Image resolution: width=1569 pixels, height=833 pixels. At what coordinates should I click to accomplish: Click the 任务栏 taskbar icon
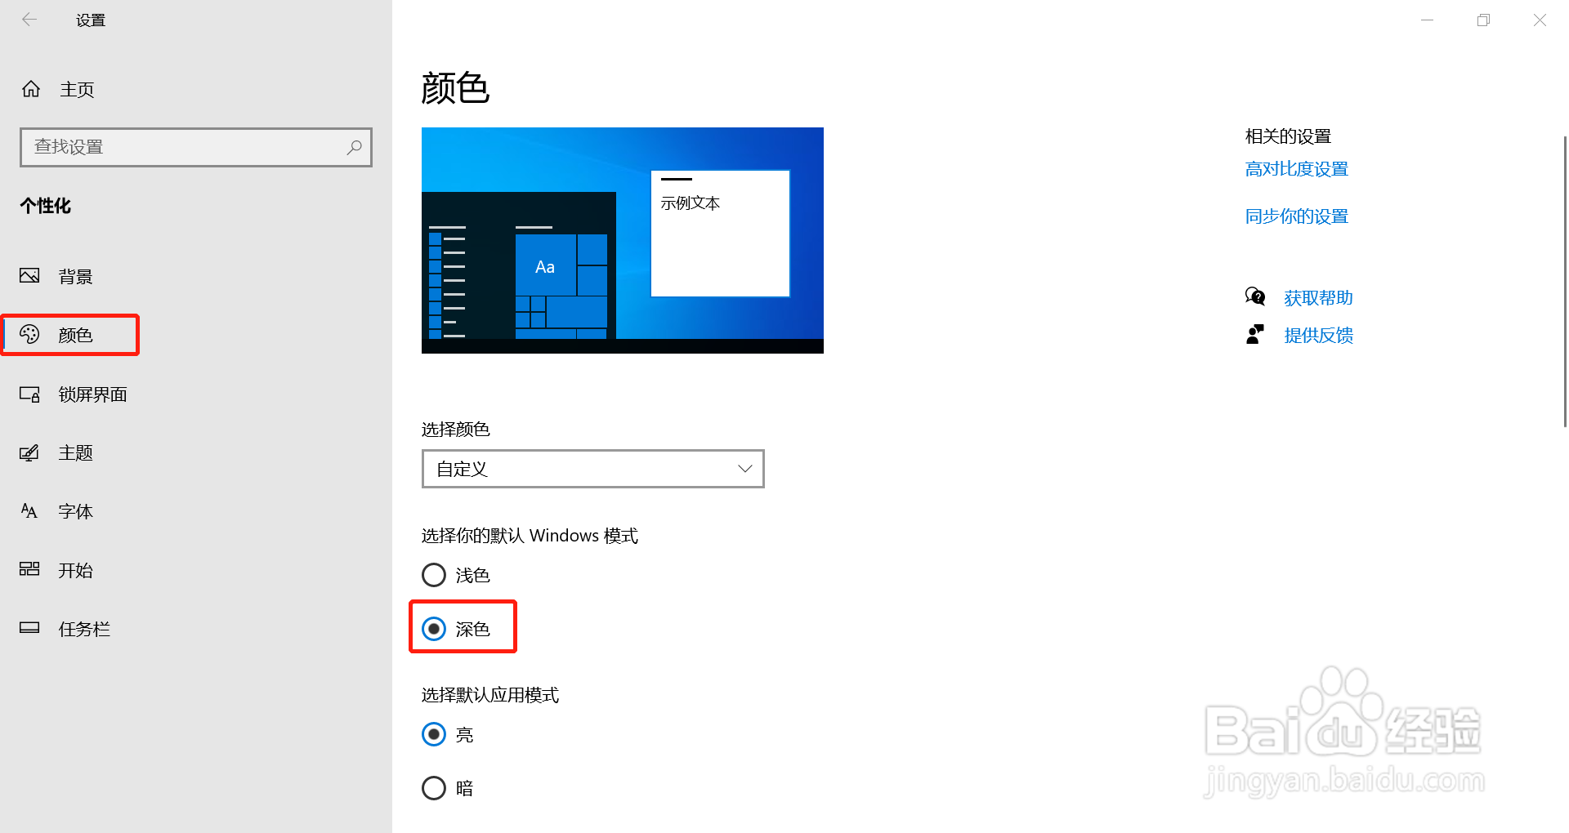pos(29,628)
